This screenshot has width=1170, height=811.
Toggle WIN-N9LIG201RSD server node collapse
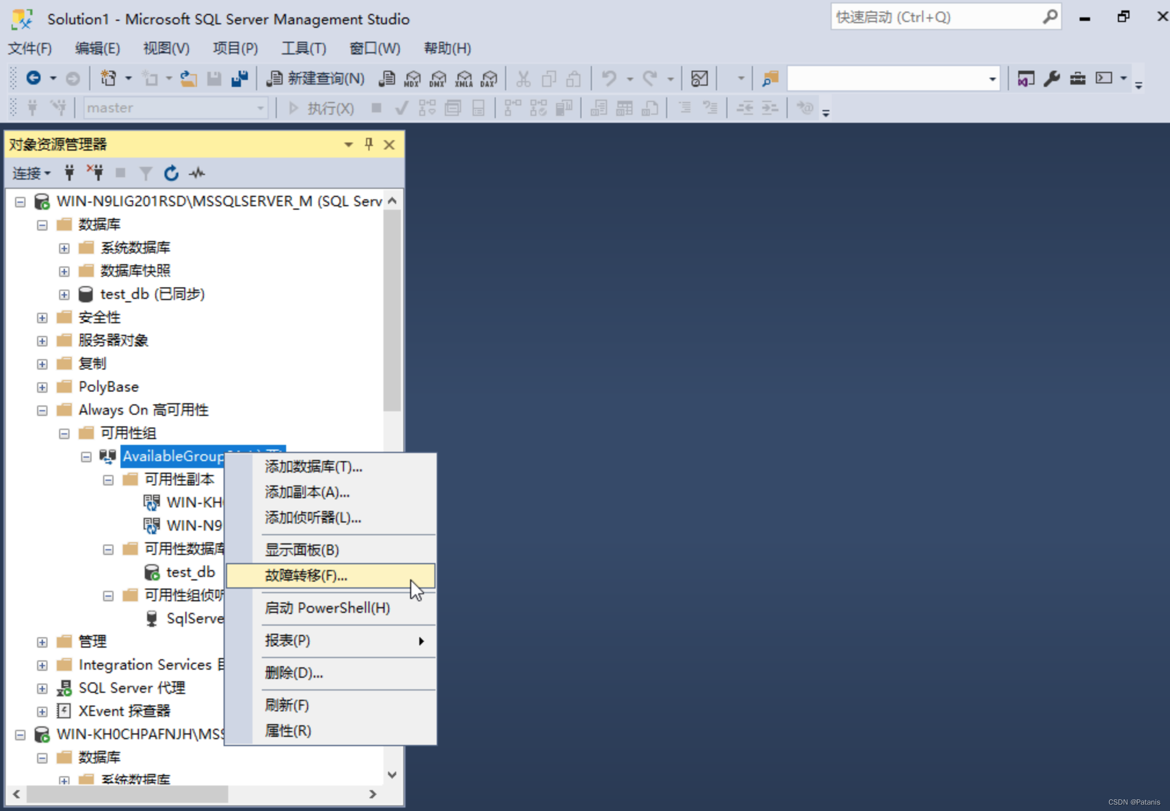(x=18, y=200)
